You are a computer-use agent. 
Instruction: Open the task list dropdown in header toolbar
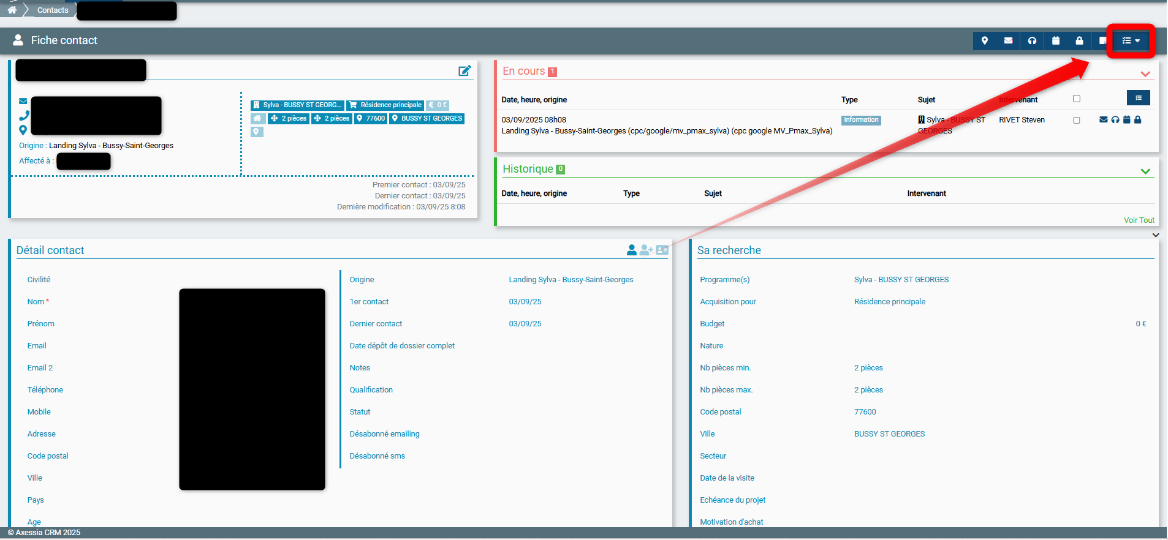(1131, 40)
